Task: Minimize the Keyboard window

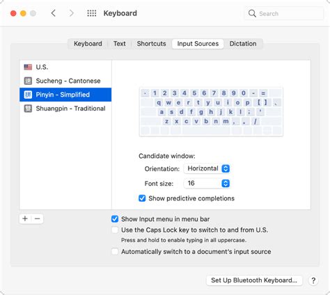Action: pos(23,13)
